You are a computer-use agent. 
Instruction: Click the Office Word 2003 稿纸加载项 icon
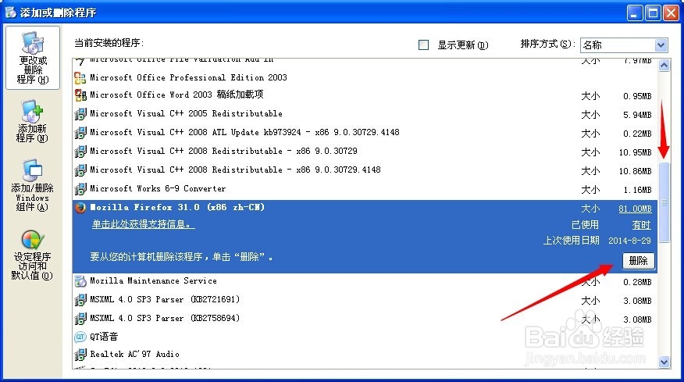(80, 95)
